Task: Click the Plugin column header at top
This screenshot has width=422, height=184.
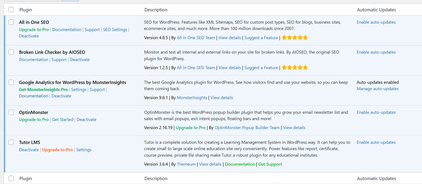Action: [26, 10]
